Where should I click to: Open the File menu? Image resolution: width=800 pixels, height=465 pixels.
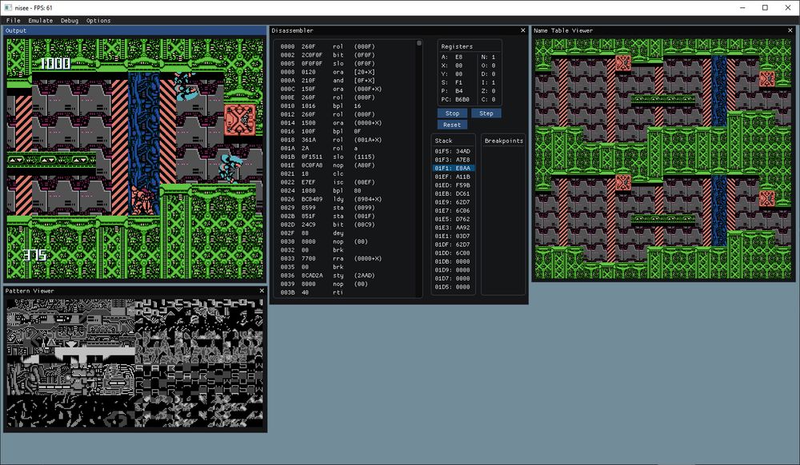(14, 20)
